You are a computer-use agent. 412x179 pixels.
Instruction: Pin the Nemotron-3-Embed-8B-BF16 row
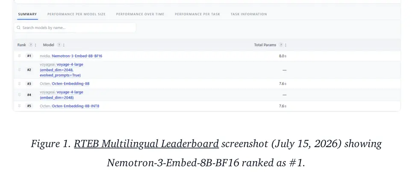click(x=19, y=56)
